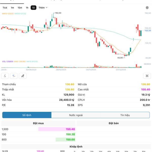Click the sparkle chart tool icon
The height and width of the screenshot is (152, 152).
point(14,76)
